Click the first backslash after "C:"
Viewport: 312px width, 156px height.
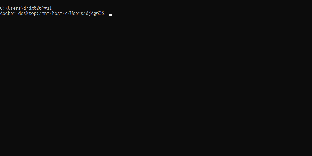click(6, 8)
